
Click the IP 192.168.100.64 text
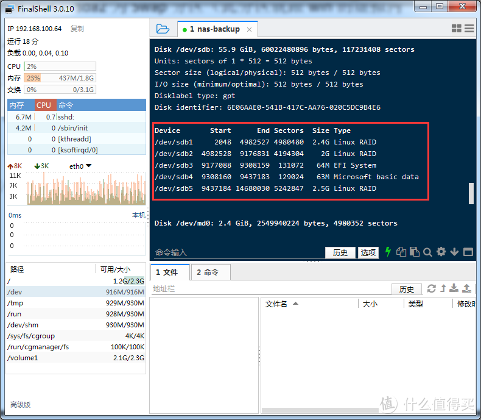tap(34, 29)
